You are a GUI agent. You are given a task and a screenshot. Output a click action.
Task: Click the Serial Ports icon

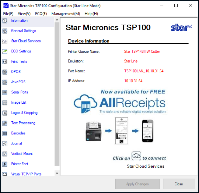(5, 92)
